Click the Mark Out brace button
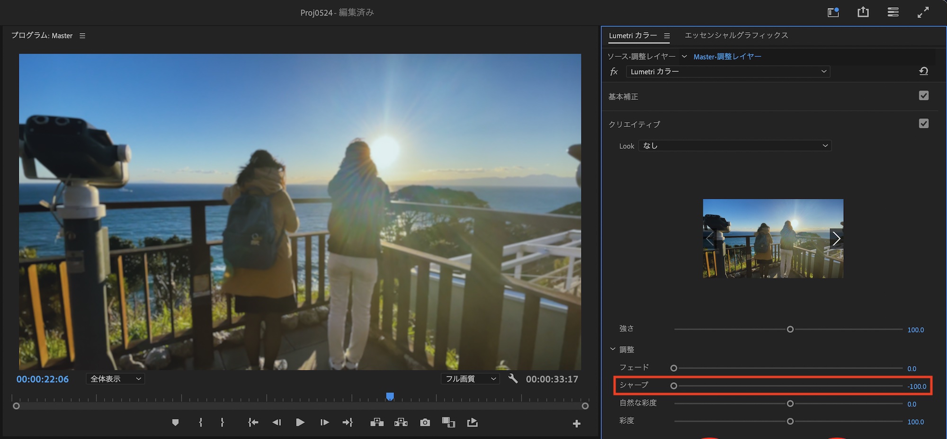This screenshot has width=947, height=439. click(x=222, y=422)
